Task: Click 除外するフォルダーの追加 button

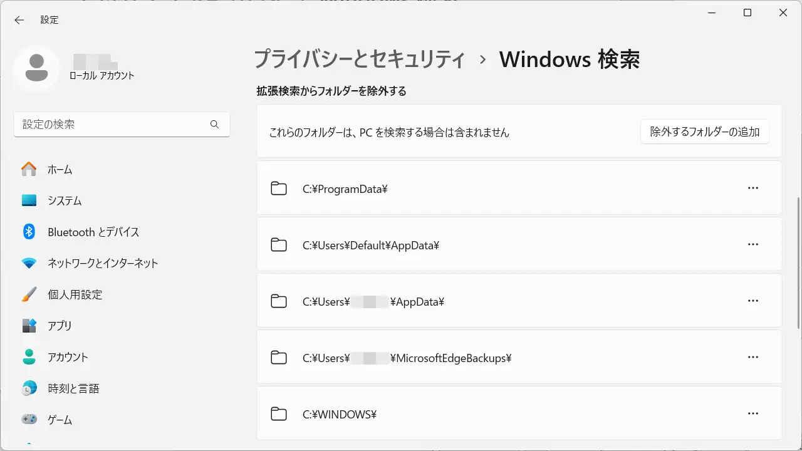Action: pos(705,132)
